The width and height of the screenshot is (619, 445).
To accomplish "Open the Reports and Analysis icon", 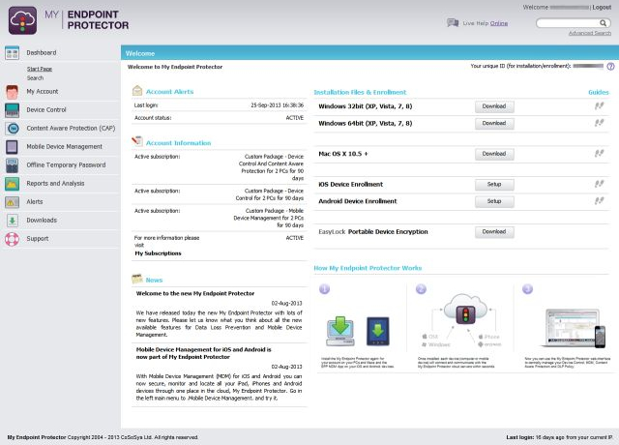I will point(12,184).
